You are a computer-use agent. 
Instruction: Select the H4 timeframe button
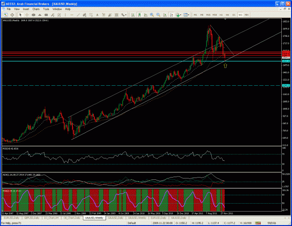click(228, 15)
